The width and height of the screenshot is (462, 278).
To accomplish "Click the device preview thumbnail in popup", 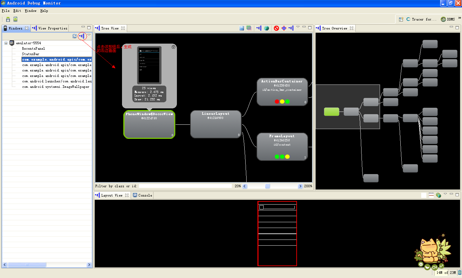I will point(149,65).
